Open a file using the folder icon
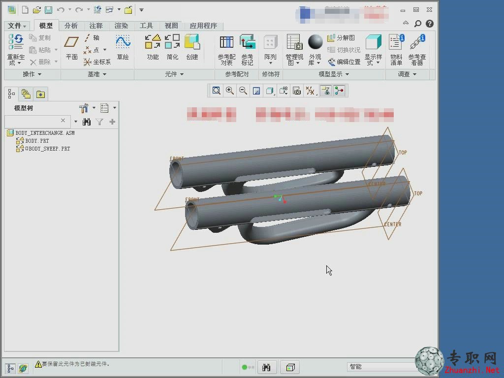 click(36, 10)
